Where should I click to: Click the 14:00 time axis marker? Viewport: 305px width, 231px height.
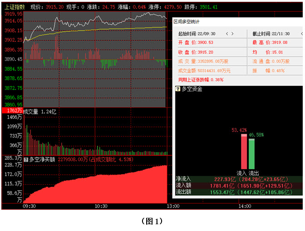click(245, 206)
